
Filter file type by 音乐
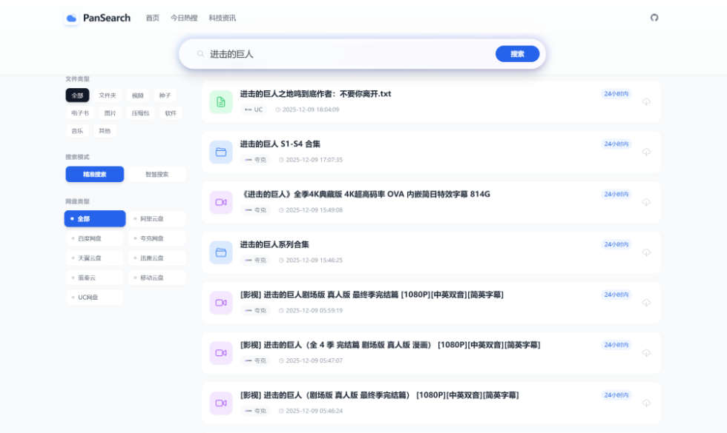pyautogui.click(x=77, y=131)
